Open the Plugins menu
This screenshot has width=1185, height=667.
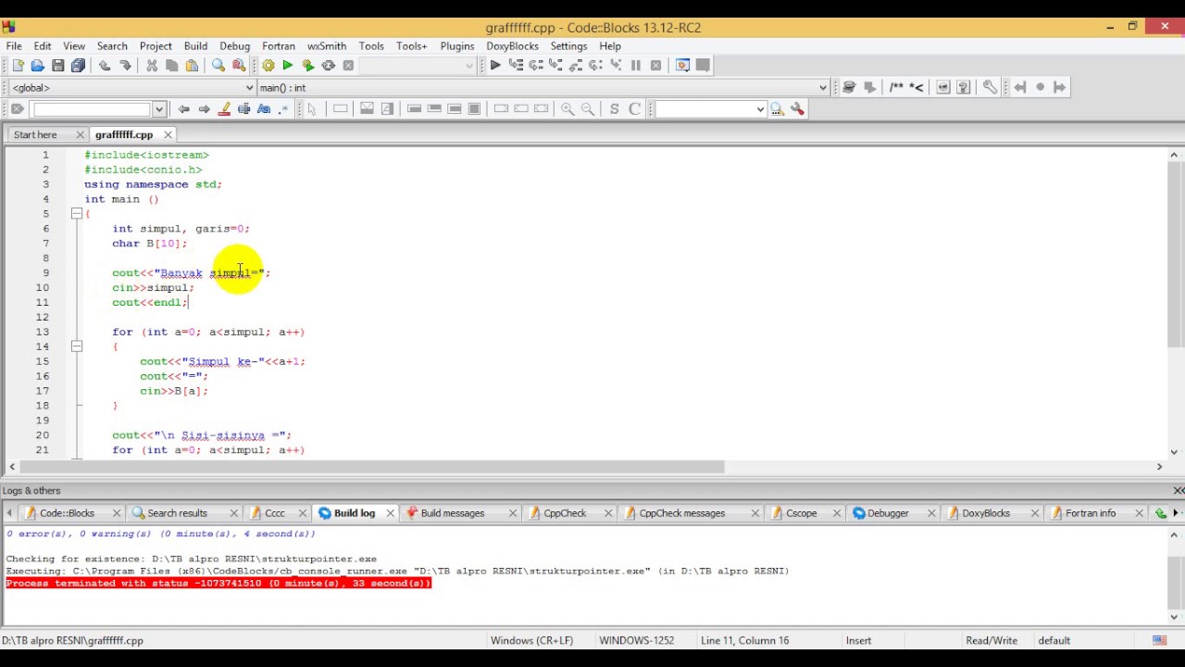(457, 45)
